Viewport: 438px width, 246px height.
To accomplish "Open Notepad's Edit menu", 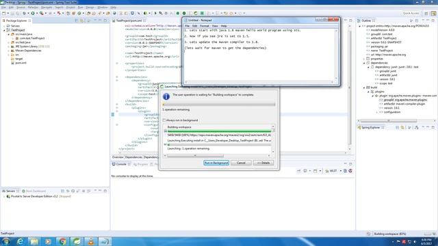I will [x=194, y=26].
